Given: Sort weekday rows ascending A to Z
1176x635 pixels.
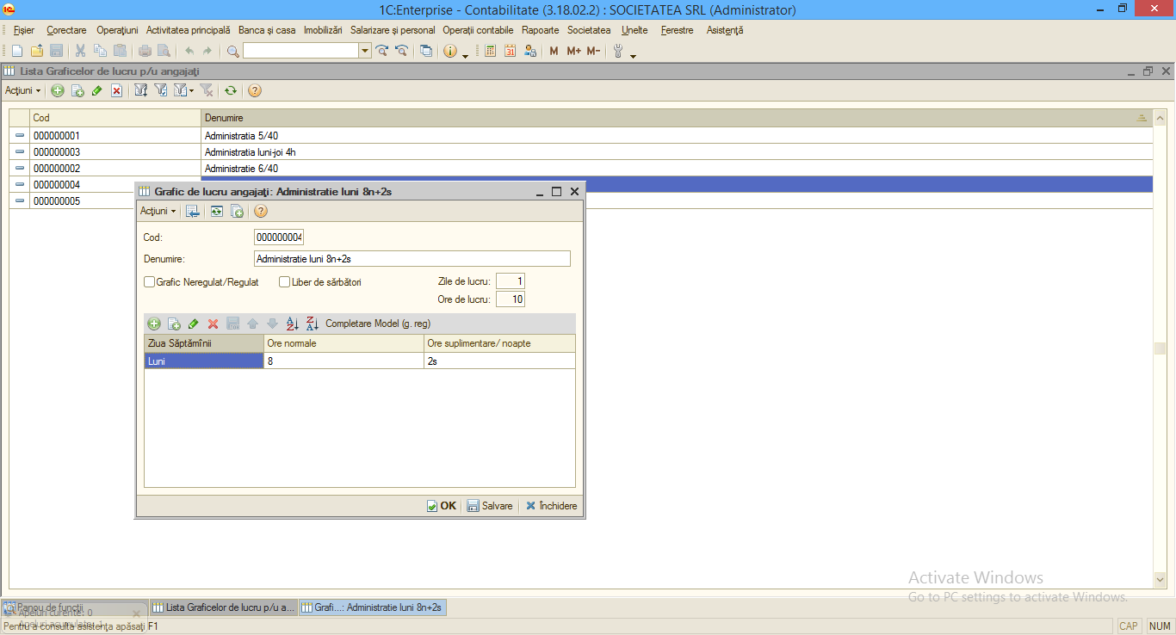Looking at the screenshot, I should coord(292,324).
